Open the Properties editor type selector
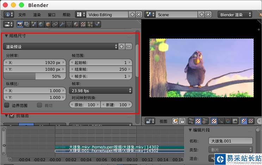 coord(8,24)
